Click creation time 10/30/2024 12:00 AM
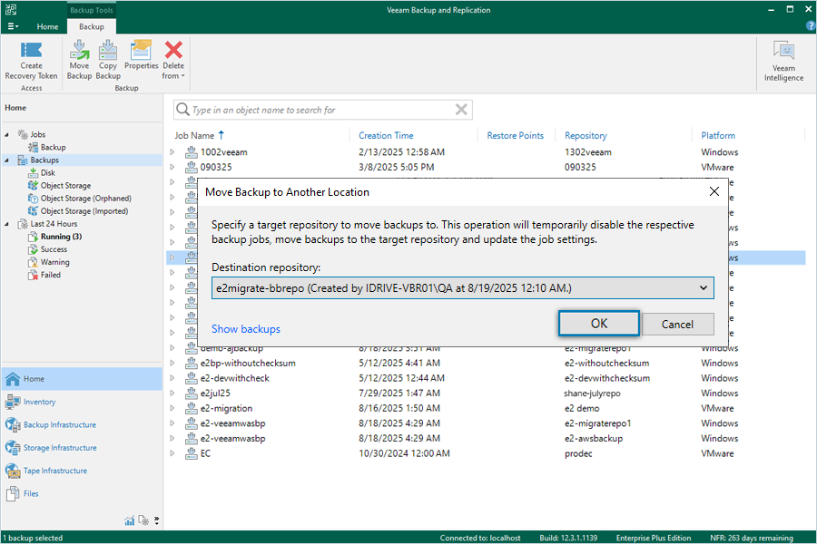 pyautogui.click(x=404, y=453)
